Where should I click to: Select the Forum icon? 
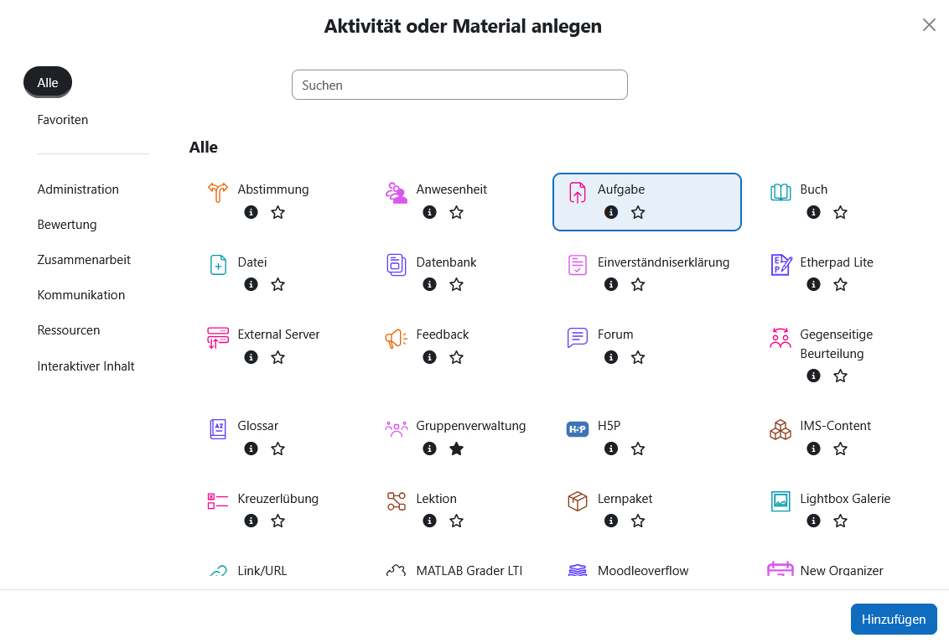(577, 337)
